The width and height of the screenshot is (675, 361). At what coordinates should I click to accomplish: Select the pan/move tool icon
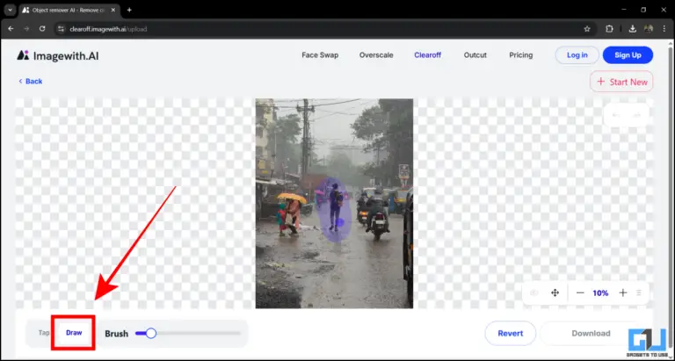coord(555,292)
